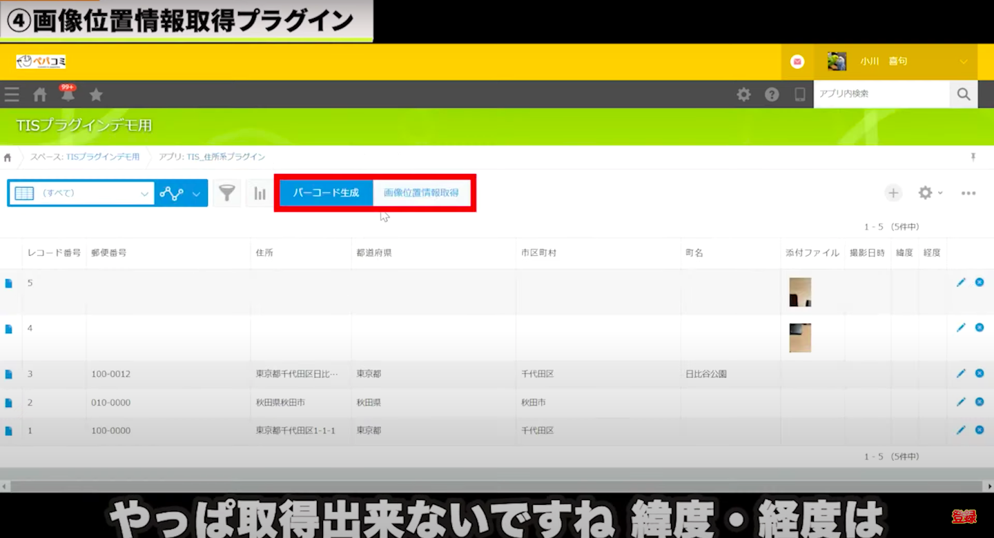This screenshot has width=994, height=538.
Task: Click the 添付ファイル column header
Action: pos(812,253)
